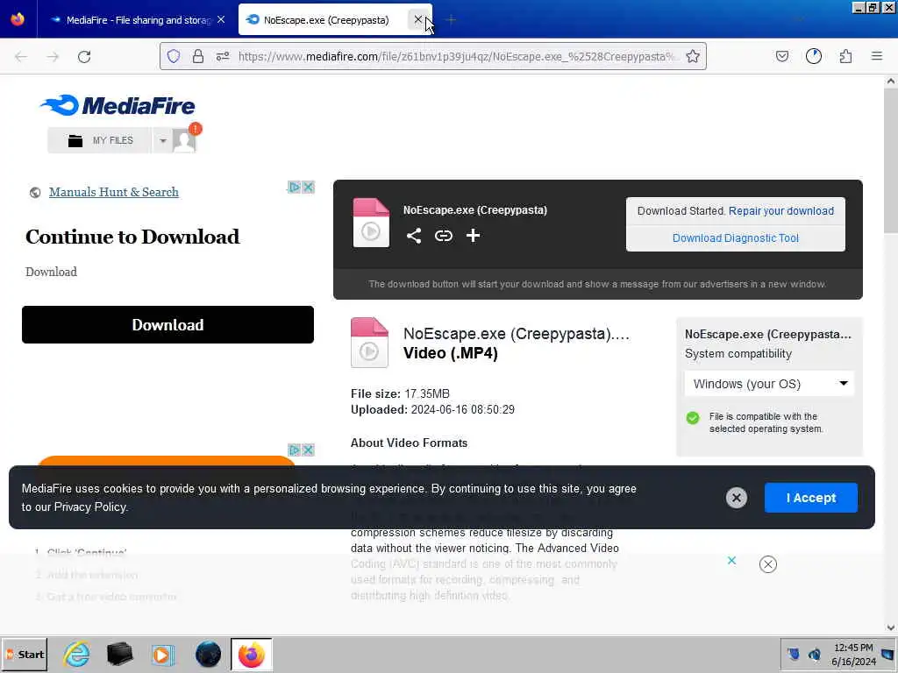Open the media player taskbar icon
Screen dimensions: 898x673
coord(162,654)
